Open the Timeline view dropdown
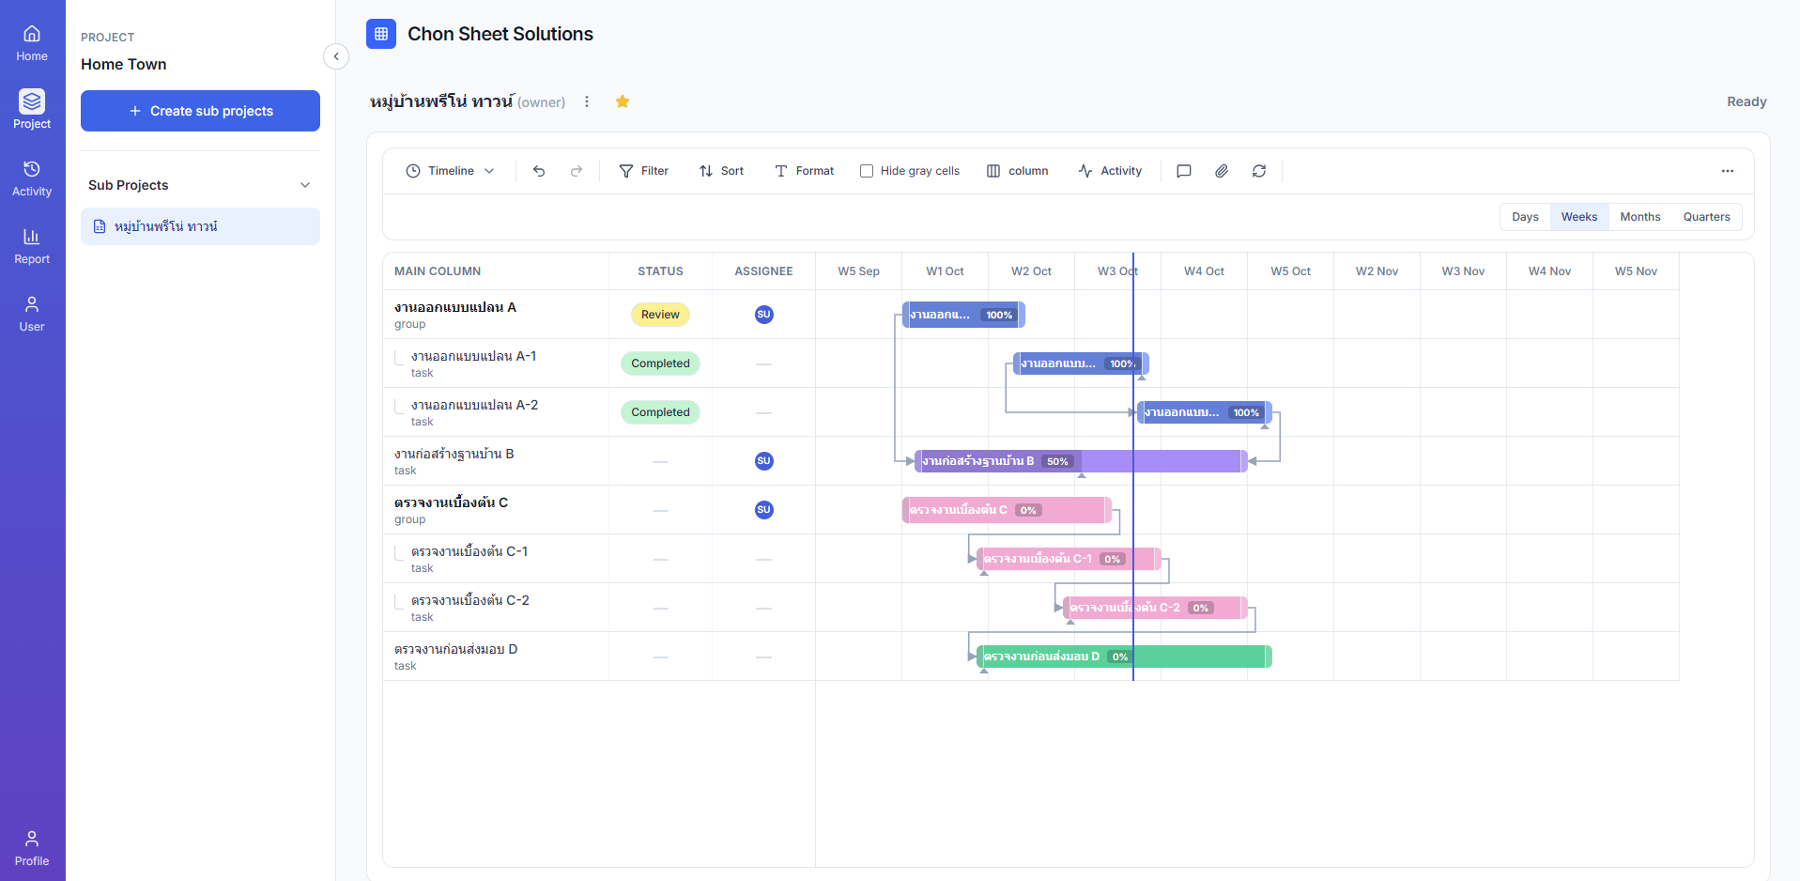This screenshot has height=881, width=1800. [x=451, y=171]
